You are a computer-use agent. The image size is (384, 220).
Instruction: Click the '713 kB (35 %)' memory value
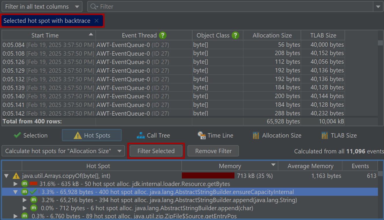coord(255,176)
